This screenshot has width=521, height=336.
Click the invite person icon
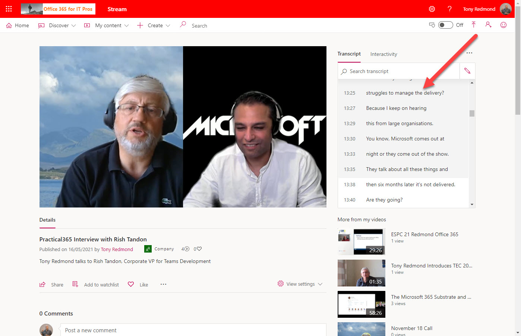[488, 25]
